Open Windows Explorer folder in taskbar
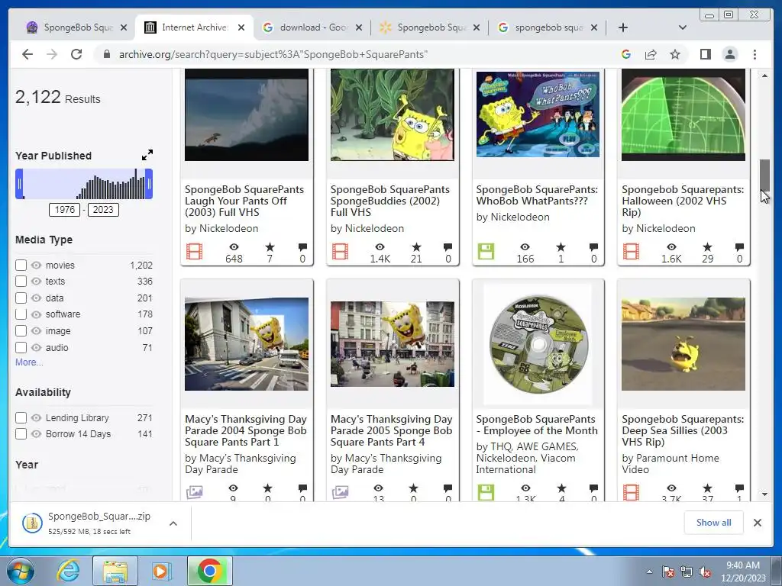 tap(115, 571)
